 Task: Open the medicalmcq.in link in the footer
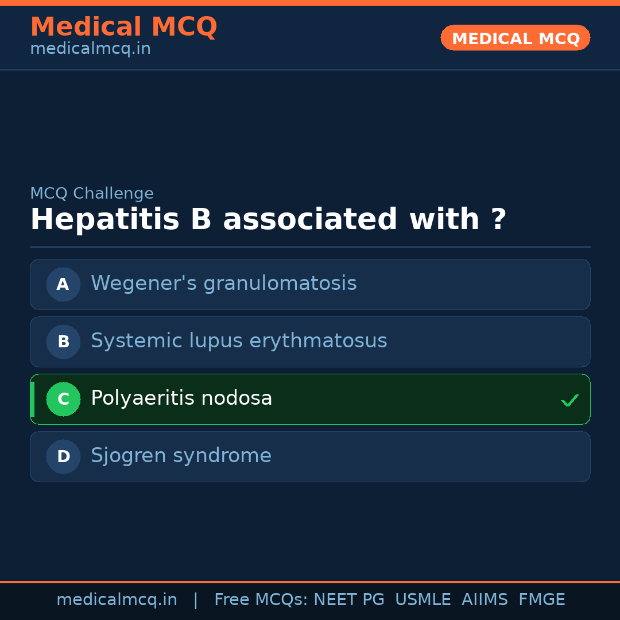(x=117, y=600)
